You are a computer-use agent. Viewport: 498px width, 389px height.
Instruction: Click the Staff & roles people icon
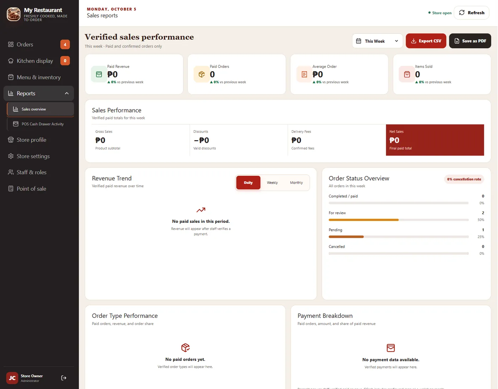pos(11,172)
